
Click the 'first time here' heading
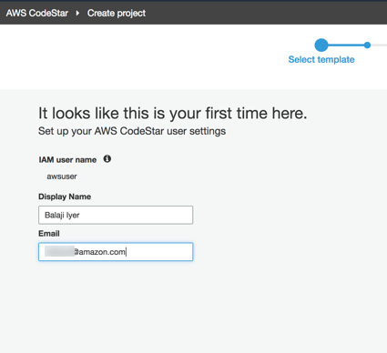click(x=172, y=113)
